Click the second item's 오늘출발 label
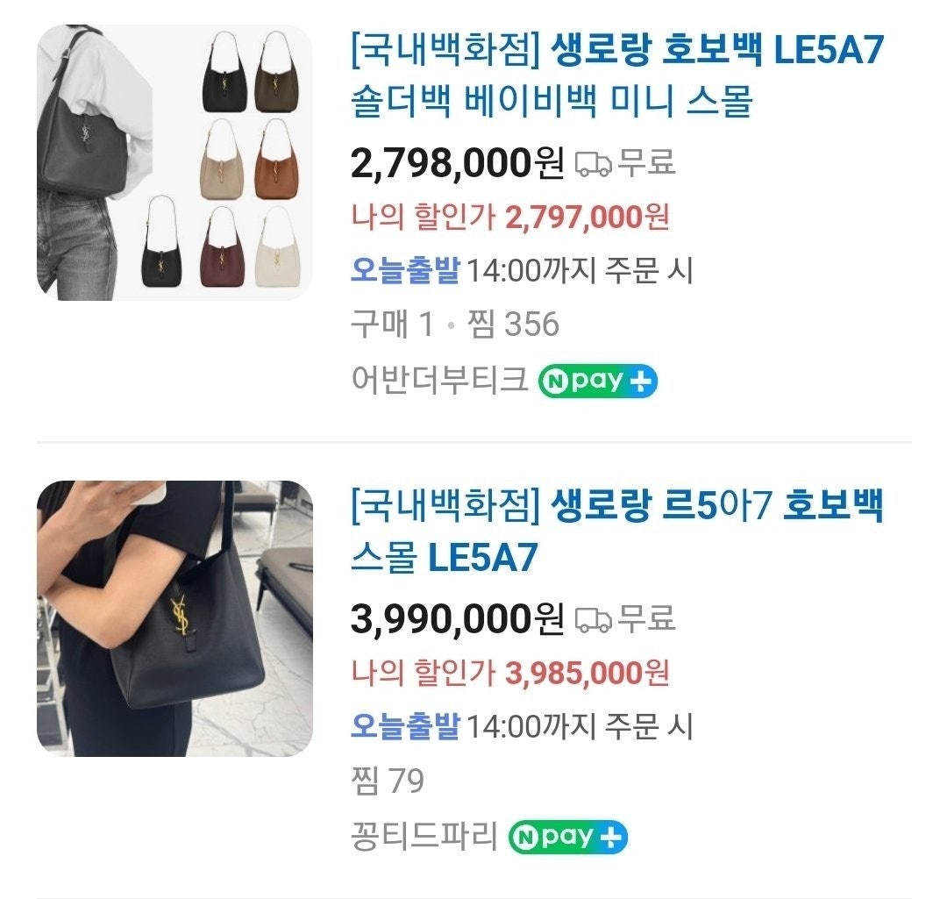This screenshot has width=940, height=899. pos(405,725)
